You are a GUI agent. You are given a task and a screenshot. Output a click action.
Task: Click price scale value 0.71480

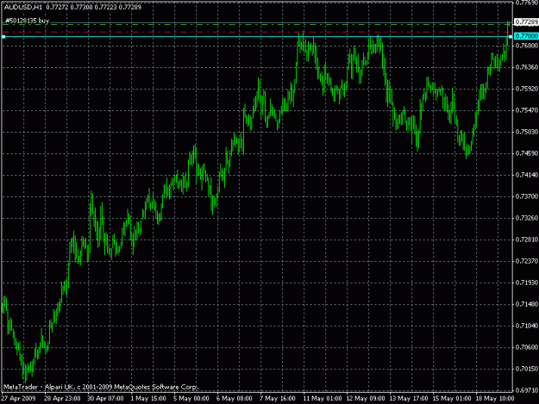[527, 304]
